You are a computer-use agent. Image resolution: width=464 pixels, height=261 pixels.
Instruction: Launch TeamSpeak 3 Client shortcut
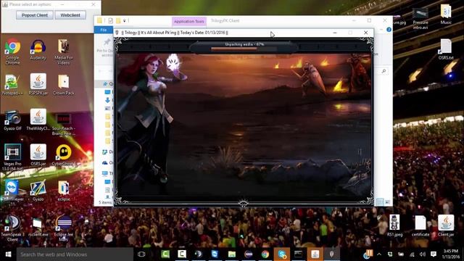point(12,228)
